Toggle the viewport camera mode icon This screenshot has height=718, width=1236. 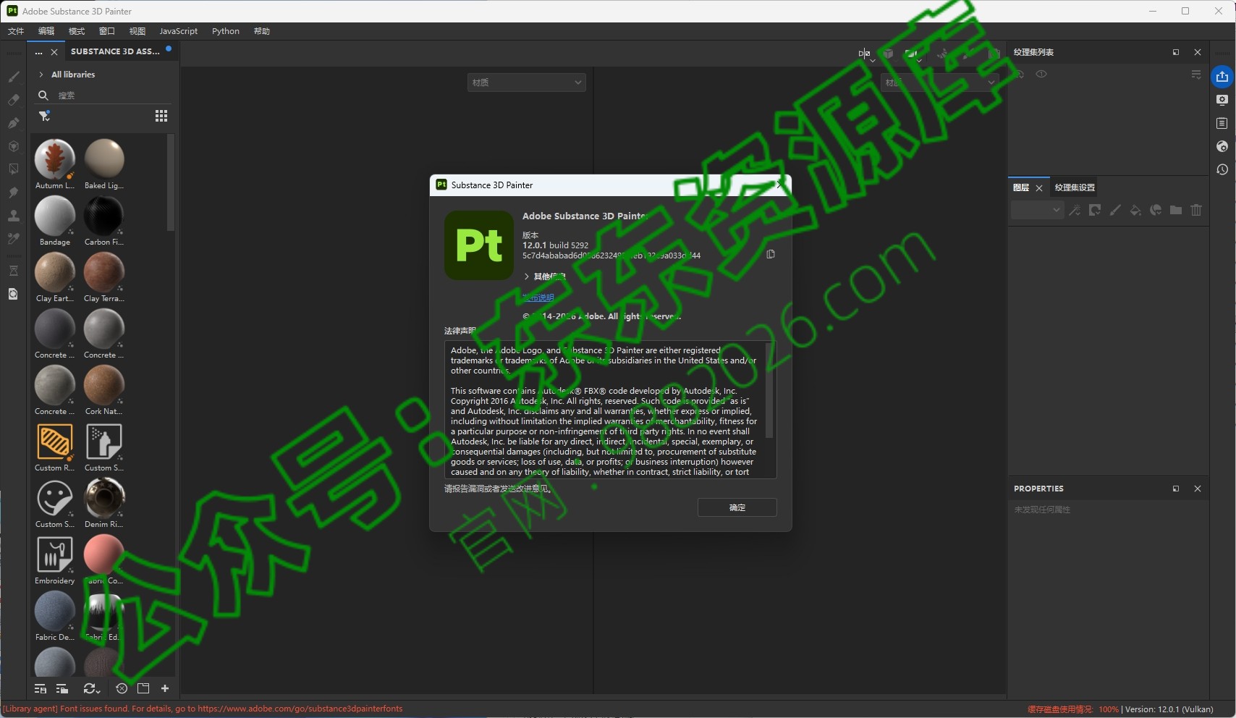coord(912,54)
